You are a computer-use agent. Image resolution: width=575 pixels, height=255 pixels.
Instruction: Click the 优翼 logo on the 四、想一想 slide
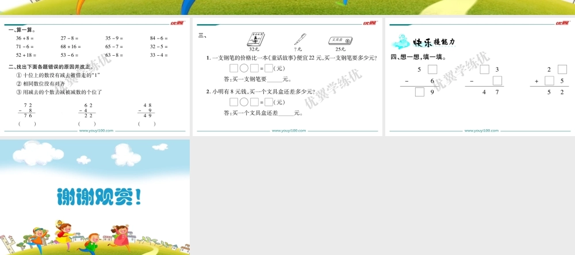562,23
